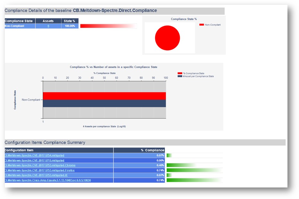The width and height of the screenshot is (299, 199).
Task: Click the "Configuration Item" column header
Action: point(59,150)
